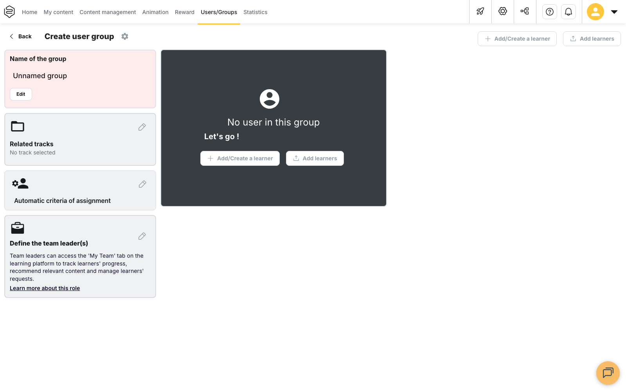Open the Statistics tab
Screen dimensions: 626x391
(255, 12)
